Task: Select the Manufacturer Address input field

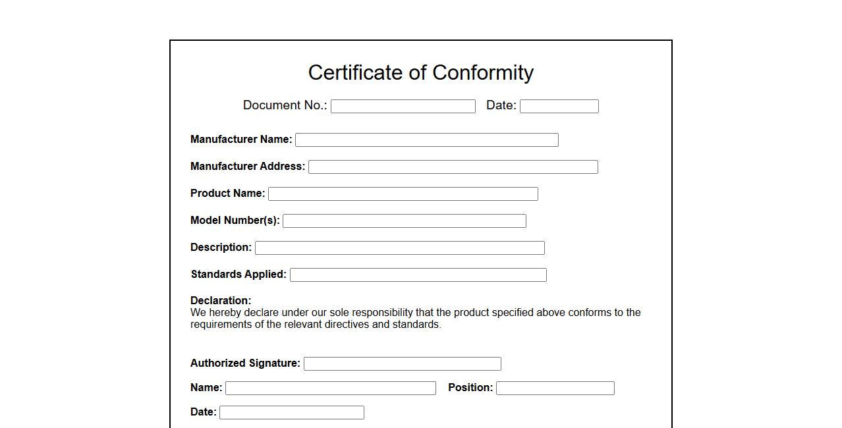Action: (453, 167)
